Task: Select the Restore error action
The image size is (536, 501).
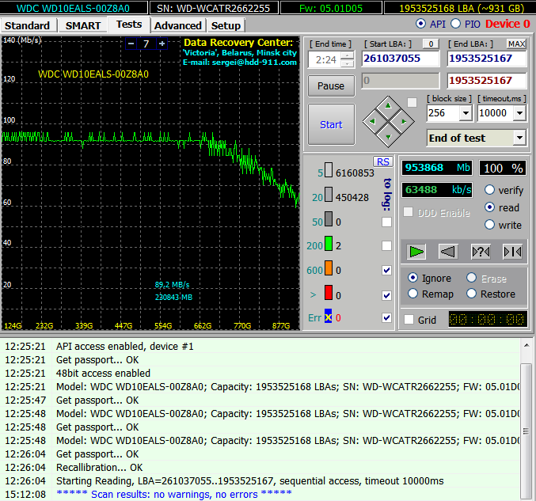Action: [471, 293]
